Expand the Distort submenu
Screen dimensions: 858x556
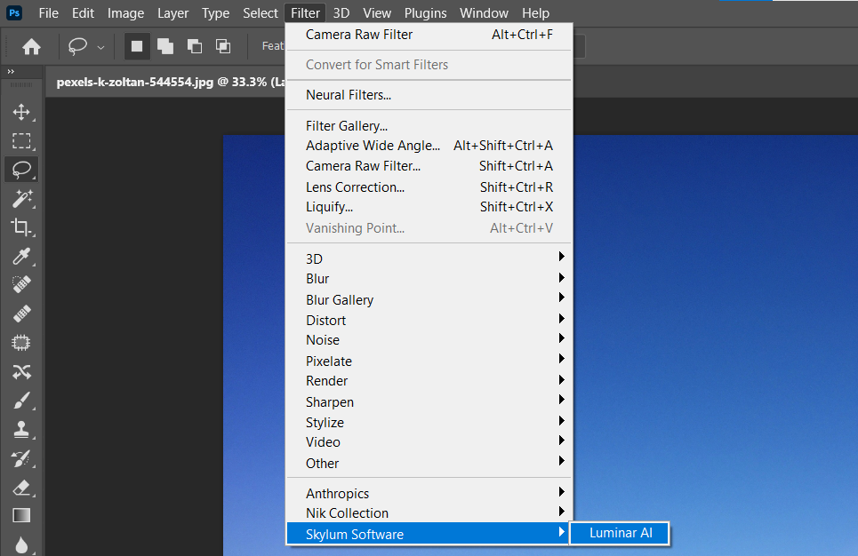(x=429, y=320)
